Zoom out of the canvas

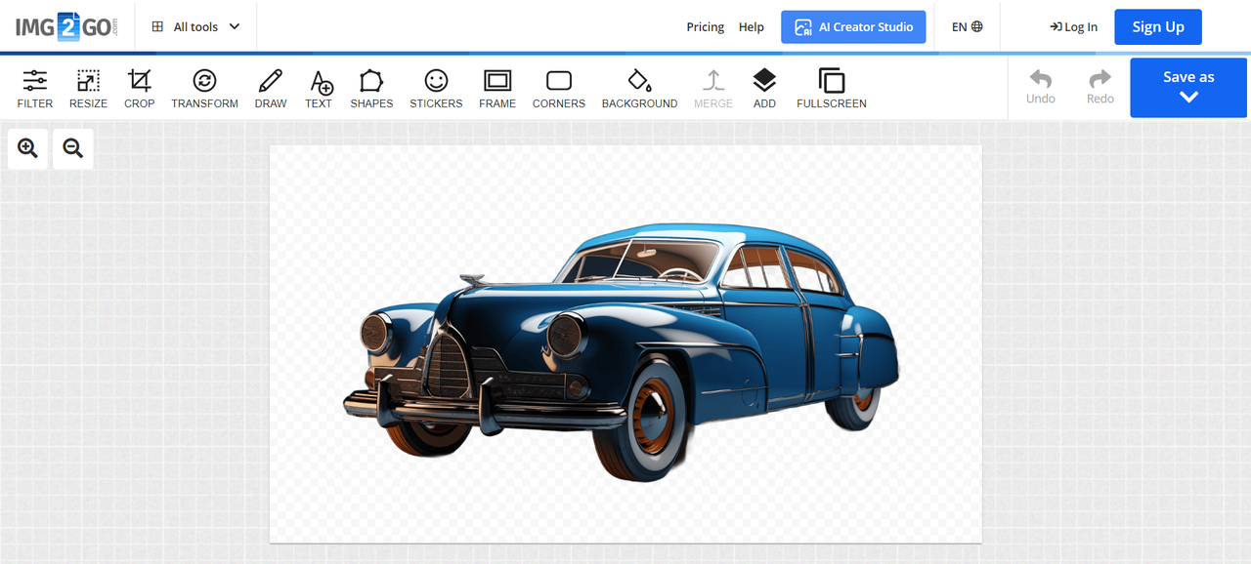(73, 148)
